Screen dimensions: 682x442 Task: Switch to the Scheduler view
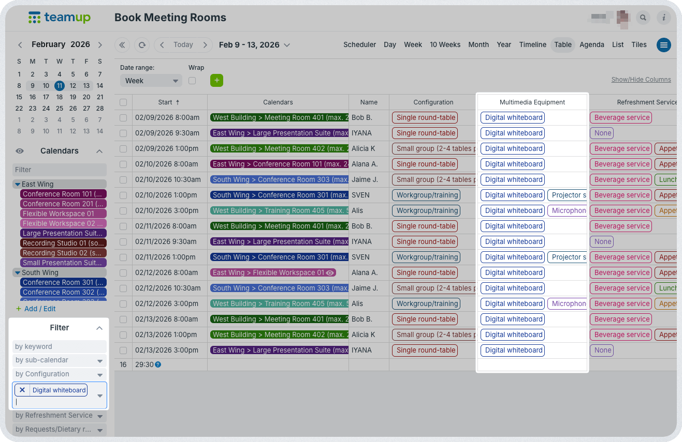point(359,45)
